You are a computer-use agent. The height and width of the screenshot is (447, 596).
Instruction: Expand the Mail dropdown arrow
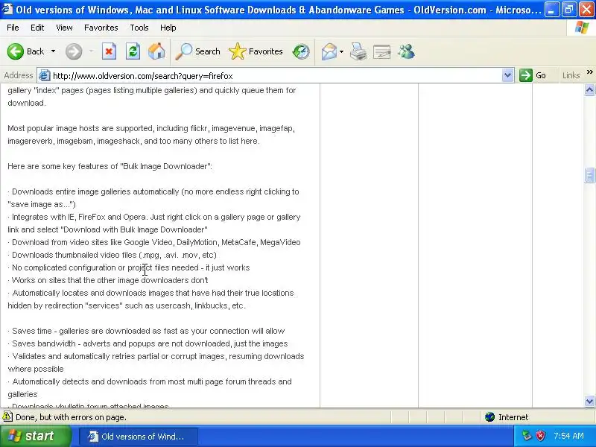[x=341, y=51]
